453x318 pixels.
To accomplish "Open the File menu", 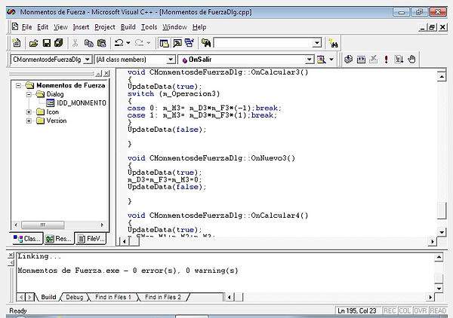I will pos(26,27).
